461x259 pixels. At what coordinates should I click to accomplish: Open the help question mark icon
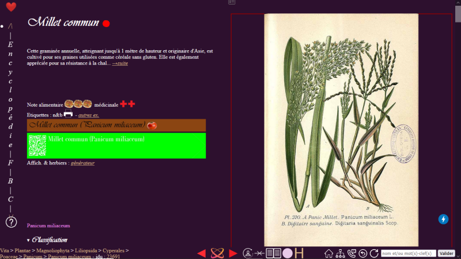click(x=11, y=222)
